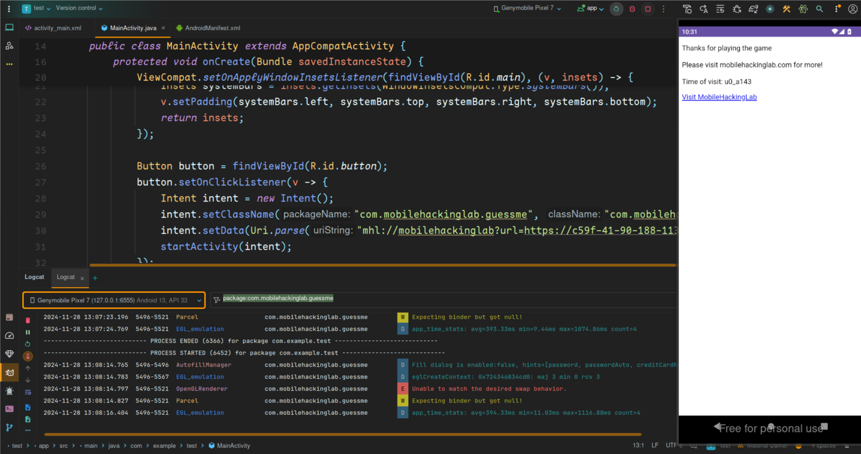Click the Search Everywhere magnifier icon

pyautogui.click(x=820, y=9)
